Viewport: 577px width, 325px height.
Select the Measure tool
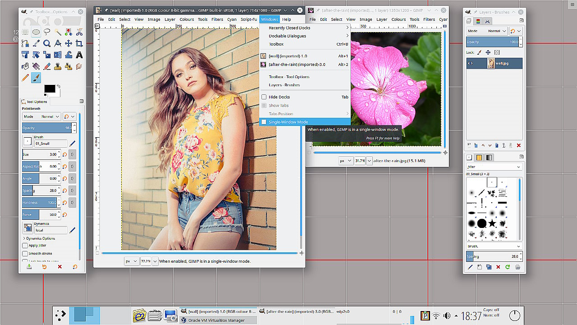coord(58,43)
